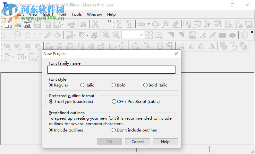Click the P with gear properties icon
This screenshot has width=255, height=154.
point(187,24)
